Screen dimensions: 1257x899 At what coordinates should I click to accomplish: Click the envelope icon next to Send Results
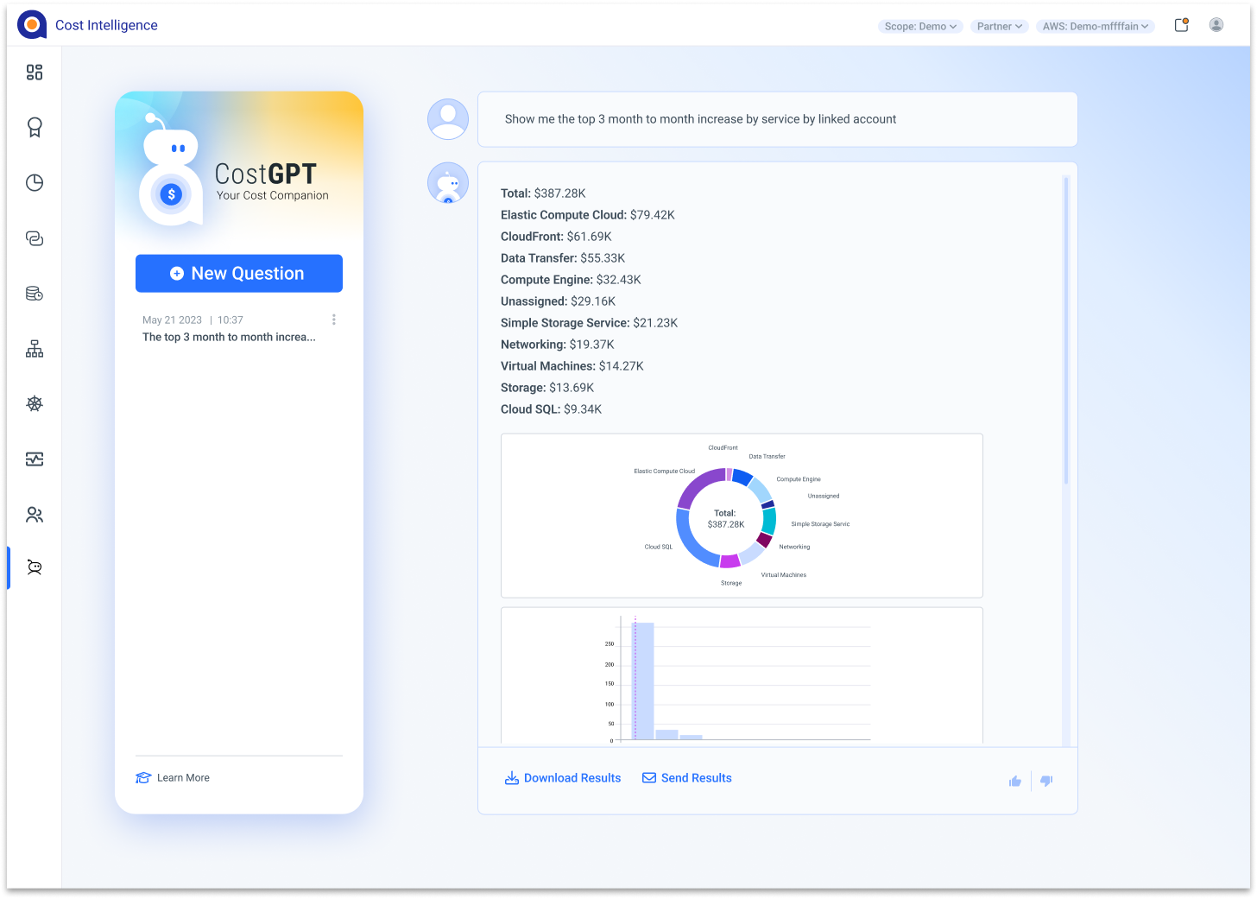coord(649,778)
